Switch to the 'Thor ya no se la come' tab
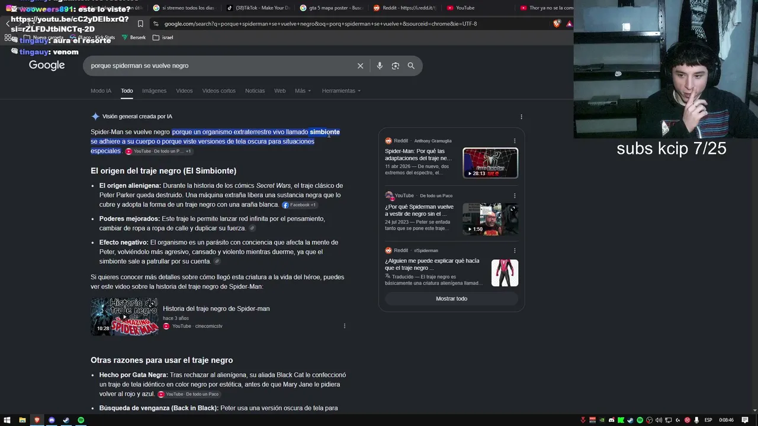 coord(546,8)
